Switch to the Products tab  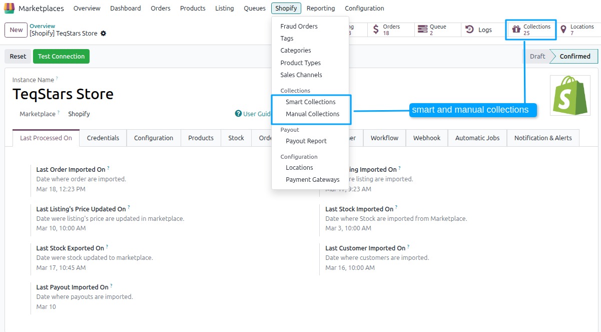[x=201, y=138]
